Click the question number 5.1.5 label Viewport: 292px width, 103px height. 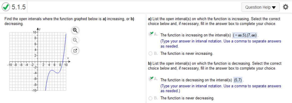pos(18,7)
